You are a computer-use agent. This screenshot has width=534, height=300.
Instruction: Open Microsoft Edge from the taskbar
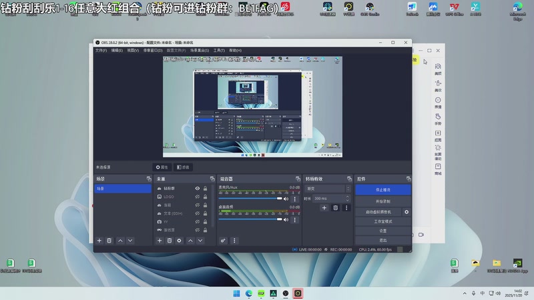[x=248, y=293]
